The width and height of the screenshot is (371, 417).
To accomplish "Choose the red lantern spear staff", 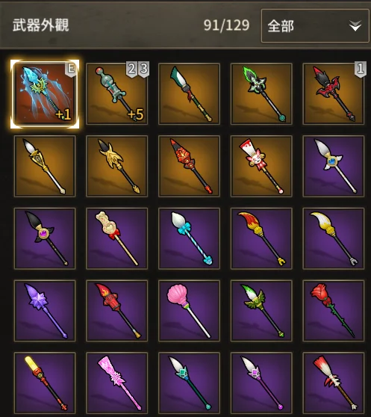I will pos(189,166).
